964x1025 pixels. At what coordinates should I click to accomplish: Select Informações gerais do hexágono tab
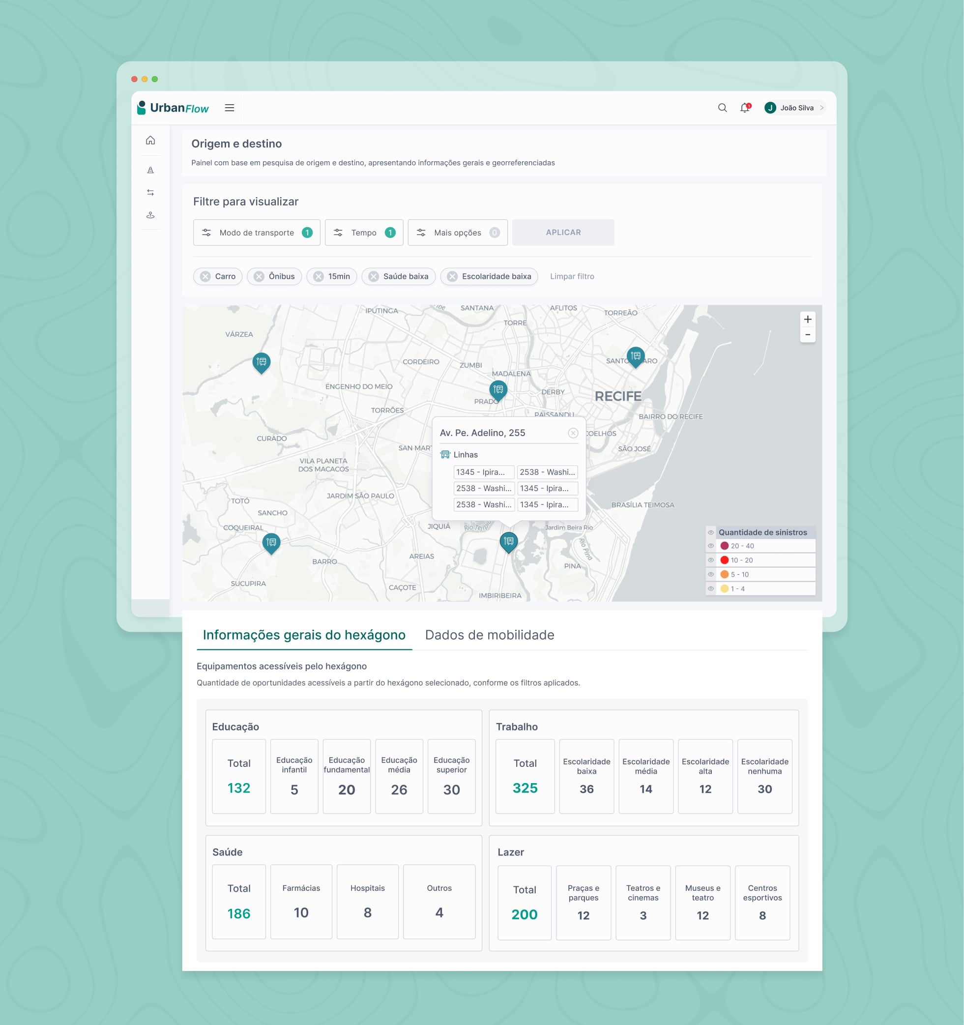click(304, 635)
